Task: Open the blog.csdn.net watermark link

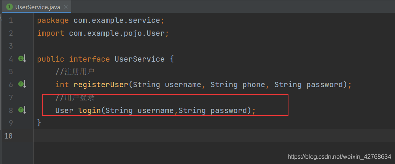Action: pyautogui.click(x=339, y=157)
